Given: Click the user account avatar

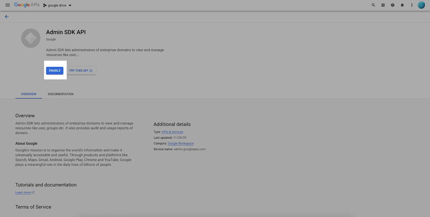Looking at the screenshot, I should [421, 5].
